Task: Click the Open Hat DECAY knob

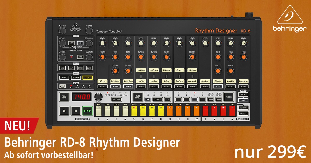Action: [x=231, y=71]
